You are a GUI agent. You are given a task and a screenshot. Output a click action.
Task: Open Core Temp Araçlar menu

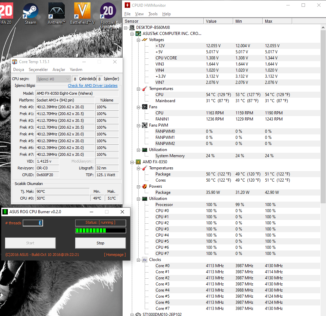(59, 69)
